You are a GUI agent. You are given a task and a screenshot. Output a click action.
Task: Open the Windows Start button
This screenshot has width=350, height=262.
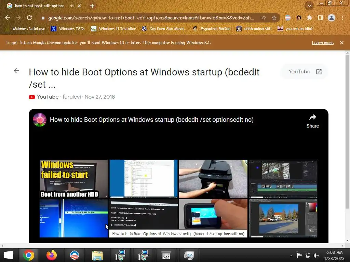pyautogui.click(x=9, y=255)
